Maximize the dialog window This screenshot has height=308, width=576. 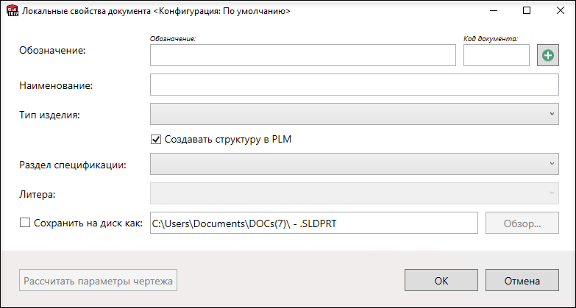point(527,10)
